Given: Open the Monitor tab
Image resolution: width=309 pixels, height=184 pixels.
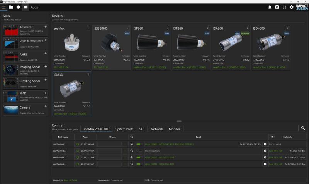Looking at the screenshot, I should coord(175,129).
